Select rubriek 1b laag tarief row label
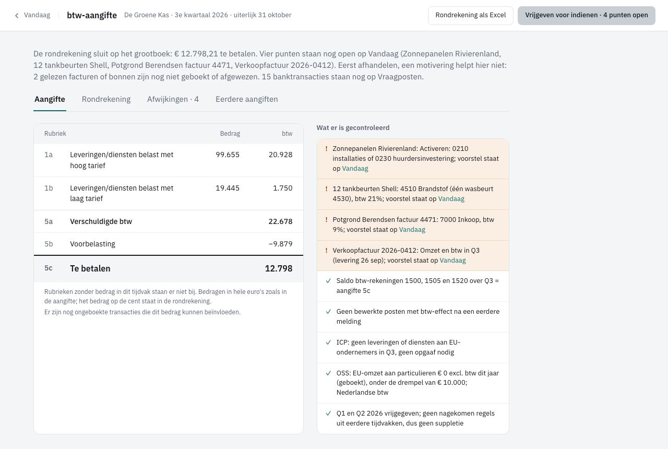This screenshot has height=449, width=668. (x=122, y=193)
